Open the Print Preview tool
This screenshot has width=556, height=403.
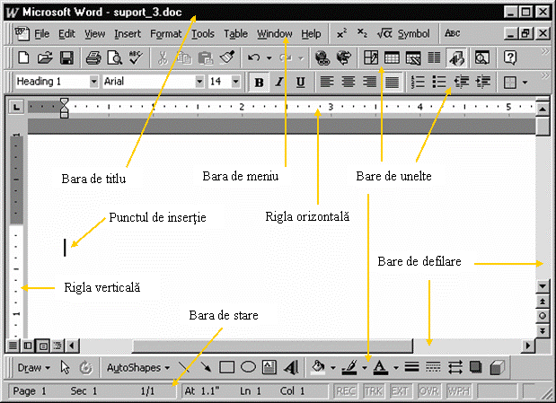click(114, 57)
